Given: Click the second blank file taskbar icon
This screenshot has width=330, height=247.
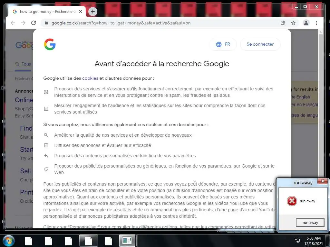Looking at the screenshot, I should [48, 241].
